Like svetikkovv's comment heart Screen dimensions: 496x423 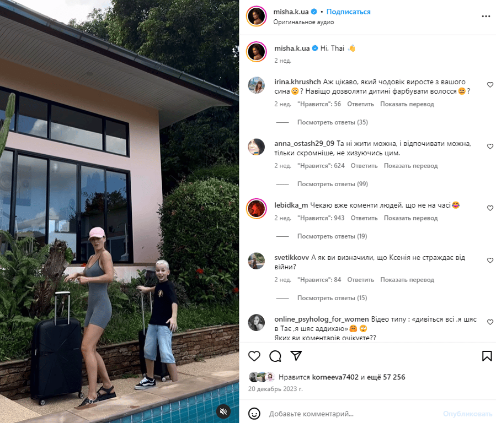490,261
